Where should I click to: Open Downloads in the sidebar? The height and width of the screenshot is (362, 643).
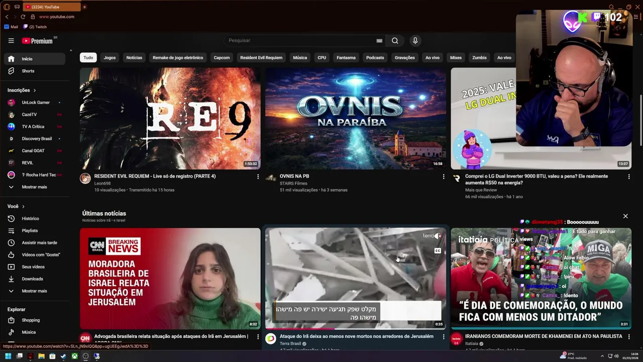(35, 279)
